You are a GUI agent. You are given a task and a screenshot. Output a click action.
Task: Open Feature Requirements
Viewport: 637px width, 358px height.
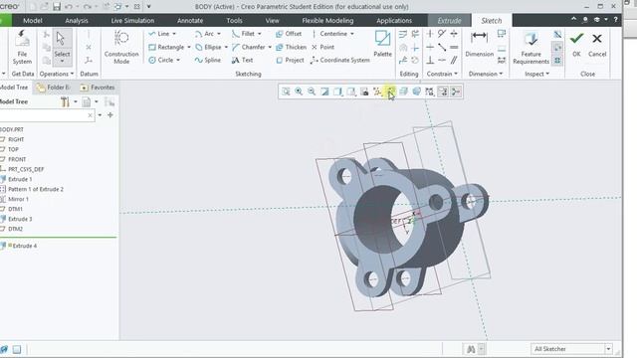(x=531, y=48)
